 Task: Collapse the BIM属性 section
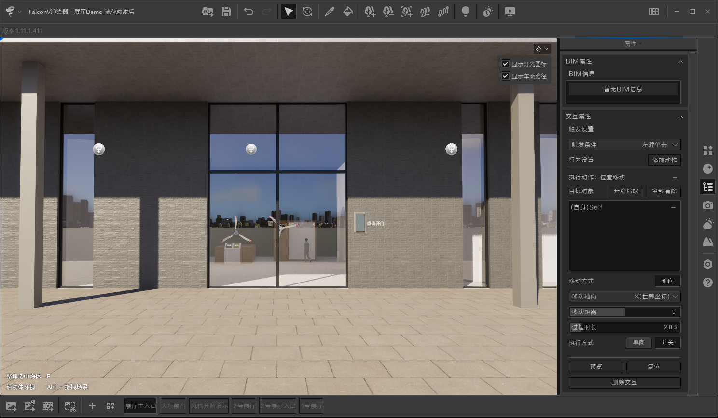point(680,61)
